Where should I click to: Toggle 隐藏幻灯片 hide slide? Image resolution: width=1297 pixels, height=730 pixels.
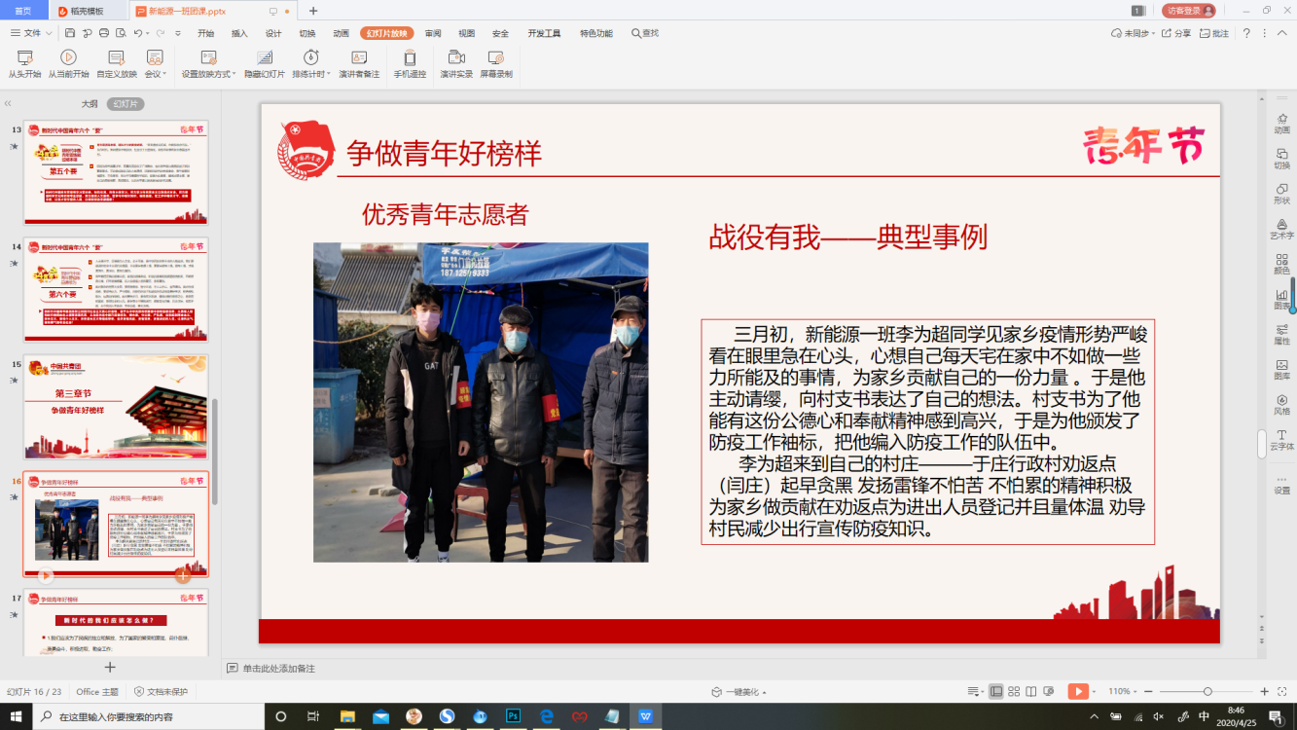pyautogui.click(x=264, y=63)
